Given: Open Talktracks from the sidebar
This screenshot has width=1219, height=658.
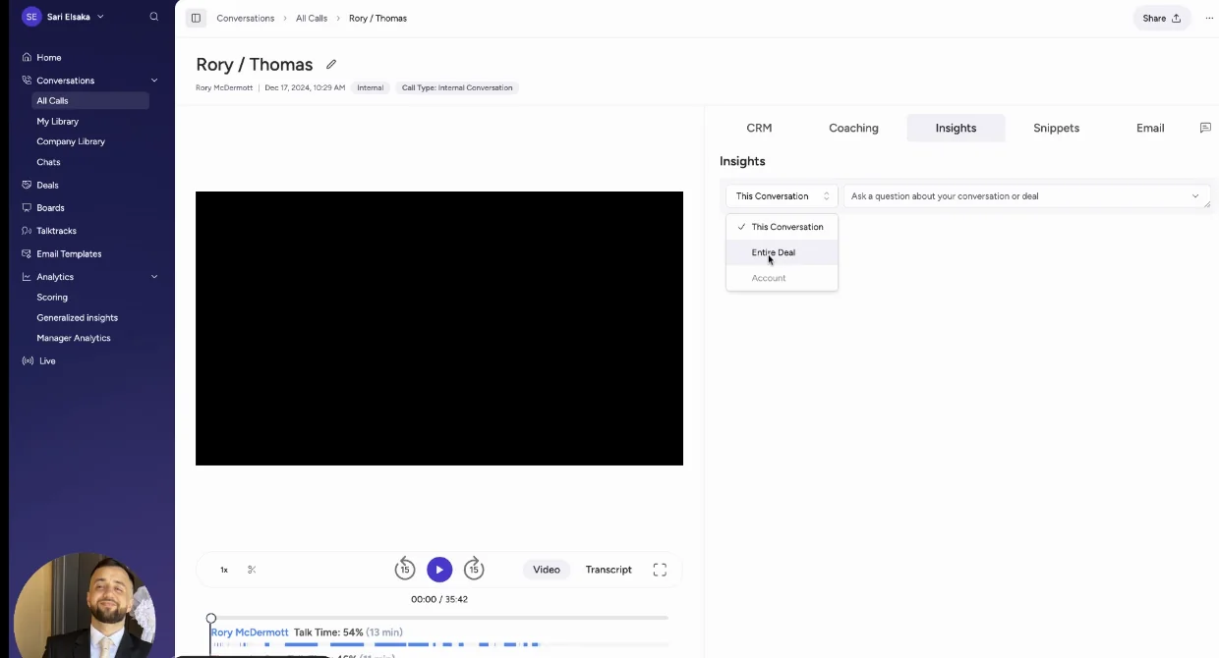Looking at the screenshot, I should pyautogui.click(x=56, y=231).
